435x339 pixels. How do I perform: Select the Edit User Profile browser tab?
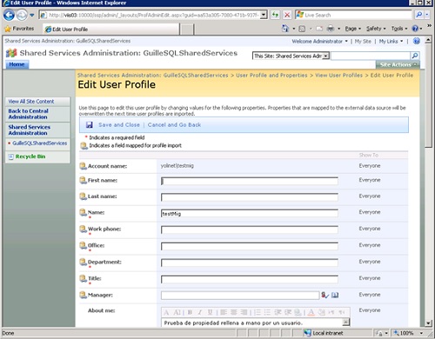pos(111,29)
